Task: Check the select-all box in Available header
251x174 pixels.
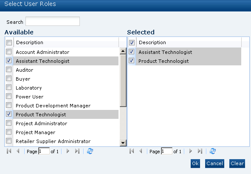Action: (9, 42)
